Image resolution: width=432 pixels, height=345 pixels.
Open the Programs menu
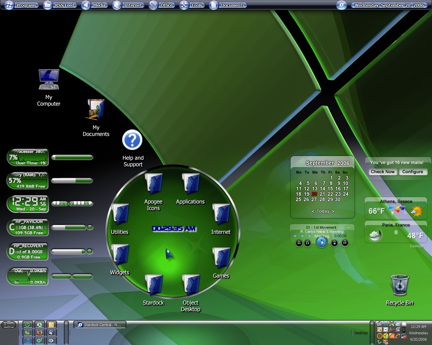point(22,5)
